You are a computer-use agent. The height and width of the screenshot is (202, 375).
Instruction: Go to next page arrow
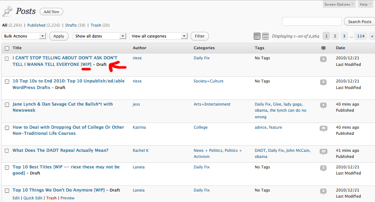[x=372, y=36]
